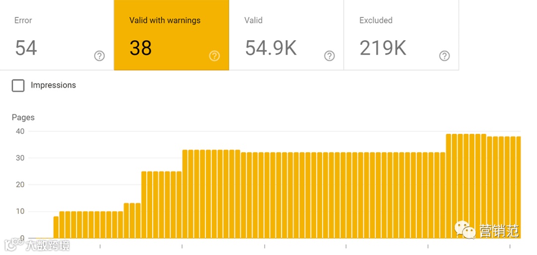Screen dimensions: 537x255
Task: Click the 营销范 watermark text
Action: [499, 231]
